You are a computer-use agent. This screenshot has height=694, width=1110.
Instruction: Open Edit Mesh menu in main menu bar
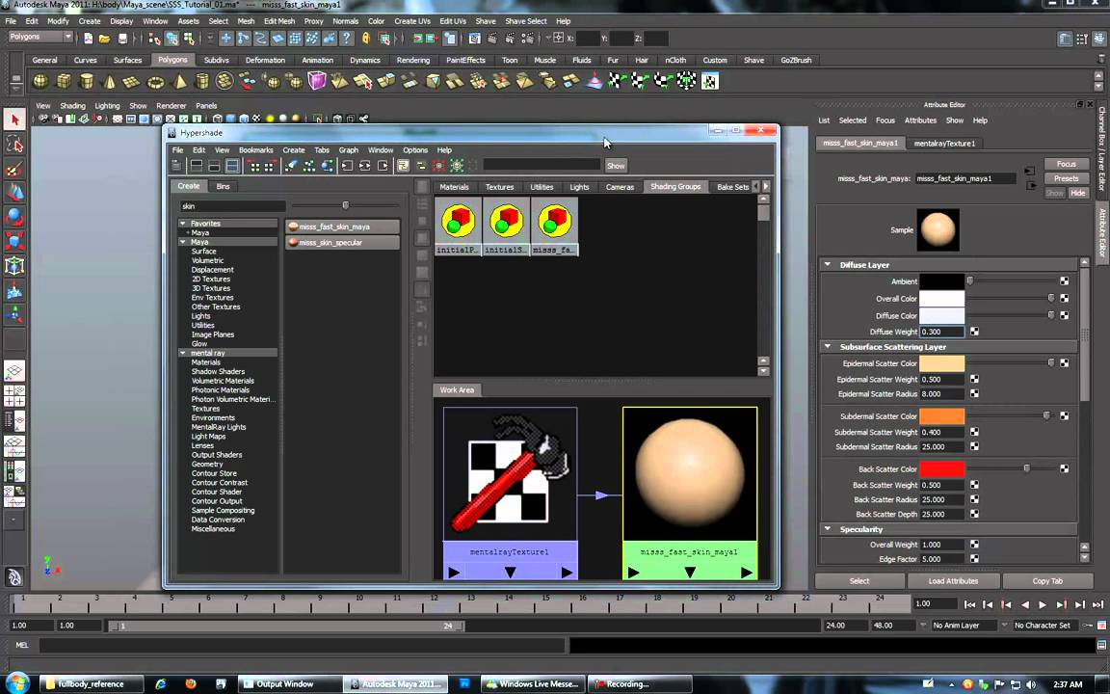coord(279,21)
